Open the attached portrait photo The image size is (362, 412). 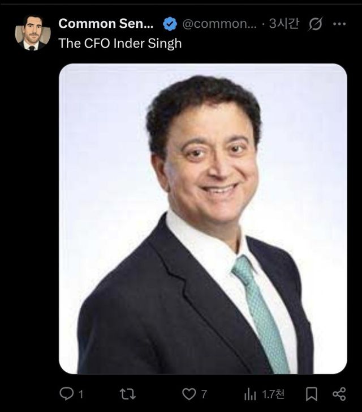pyautogui.click(x=203, y=170)
